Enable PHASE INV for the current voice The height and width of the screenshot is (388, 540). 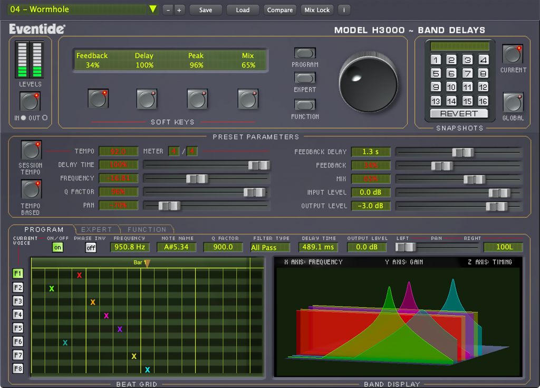90,247
